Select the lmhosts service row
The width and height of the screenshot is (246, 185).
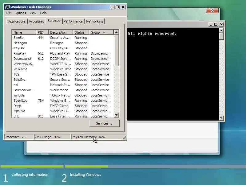[x=63, y=95]
